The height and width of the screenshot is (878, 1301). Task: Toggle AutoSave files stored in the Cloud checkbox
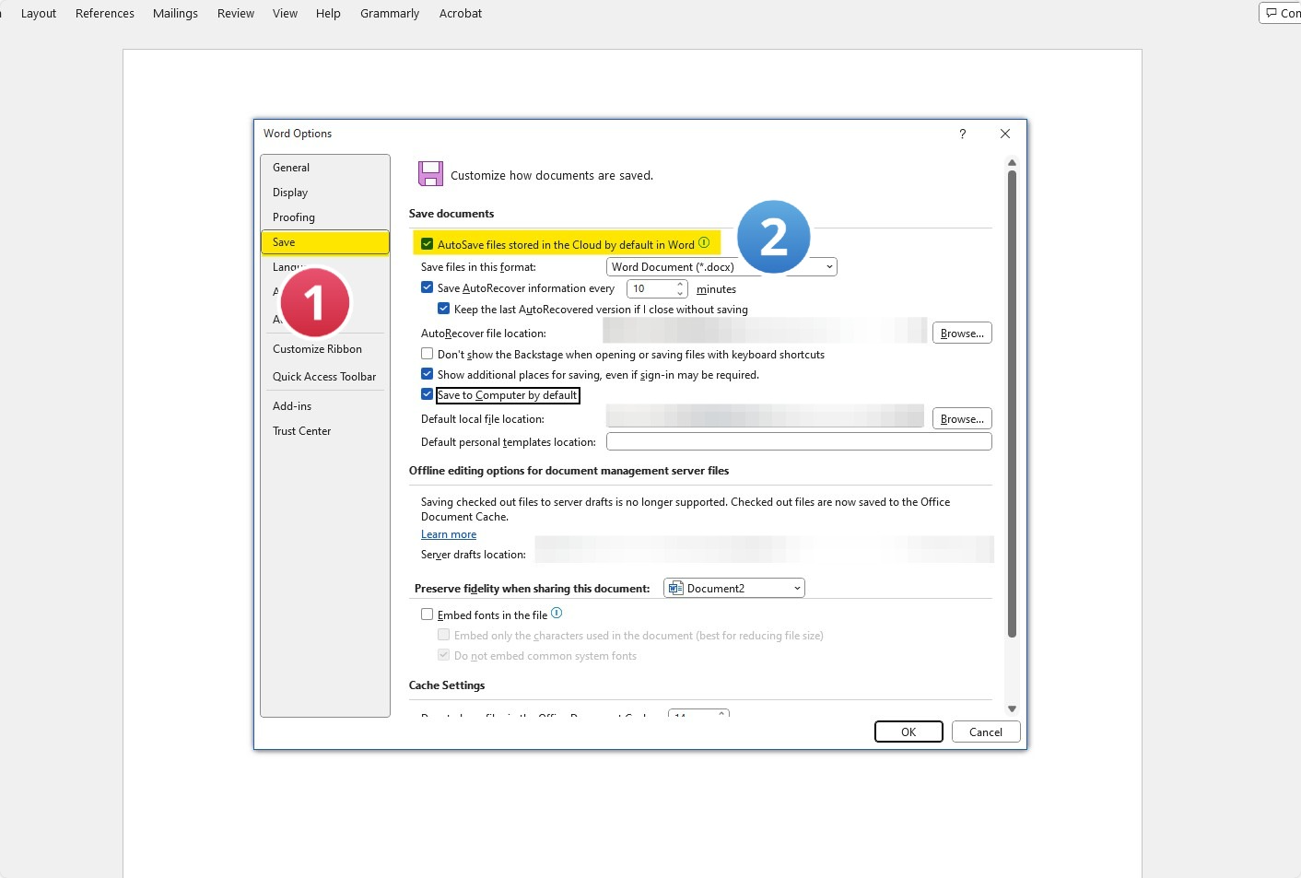427,244
